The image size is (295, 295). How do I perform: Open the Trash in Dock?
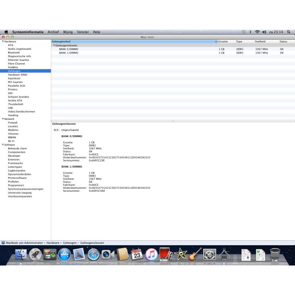[x=275, y=254]
